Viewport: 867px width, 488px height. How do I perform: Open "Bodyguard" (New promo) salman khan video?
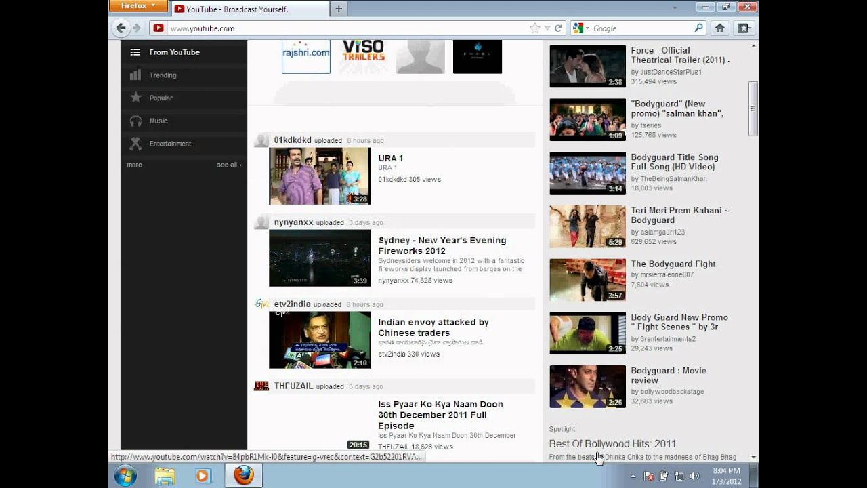[x=677, y=108]
